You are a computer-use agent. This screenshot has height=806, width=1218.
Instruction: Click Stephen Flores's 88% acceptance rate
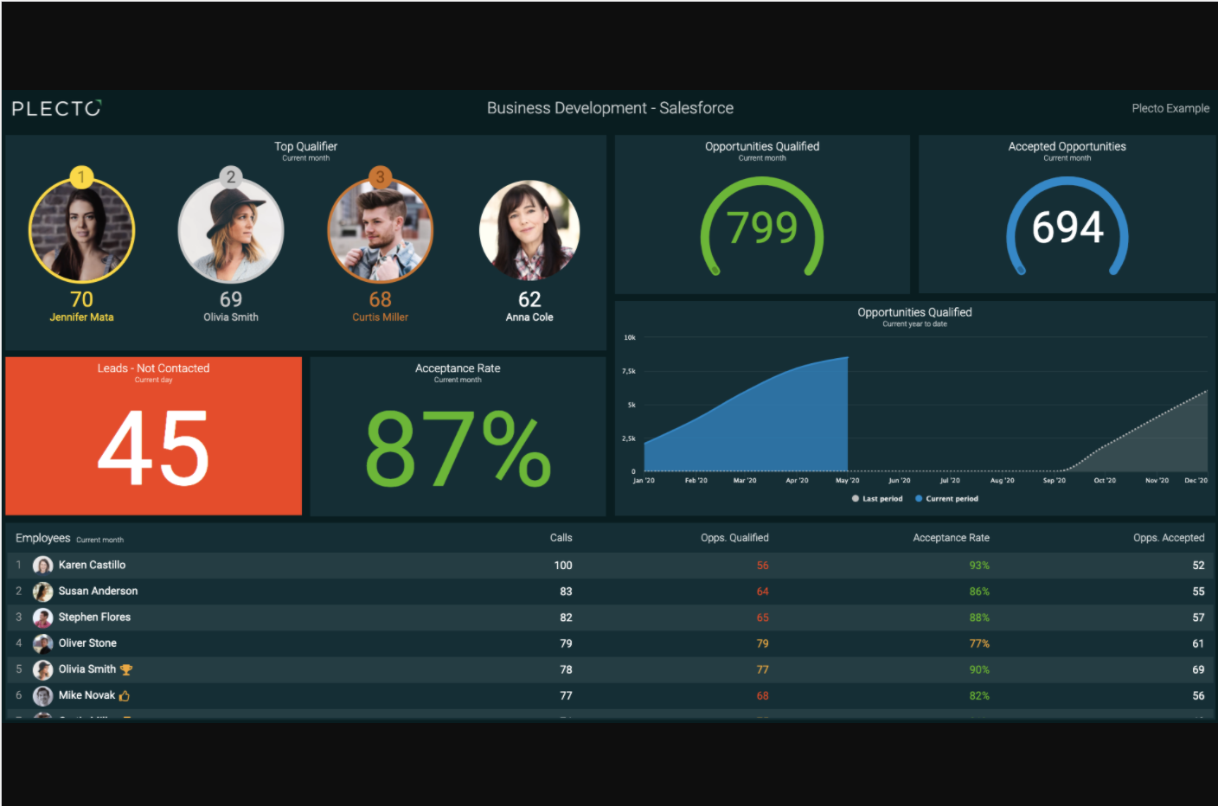click(979, 617)
